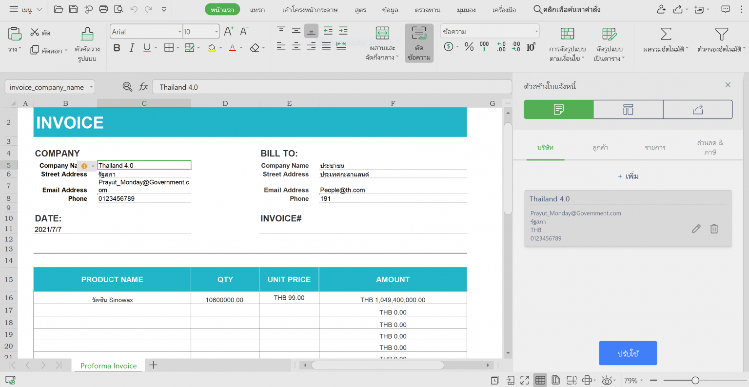Click the AutoFilter funnel icon
This screenshot has width=749, height=387.
coord(721,34)
